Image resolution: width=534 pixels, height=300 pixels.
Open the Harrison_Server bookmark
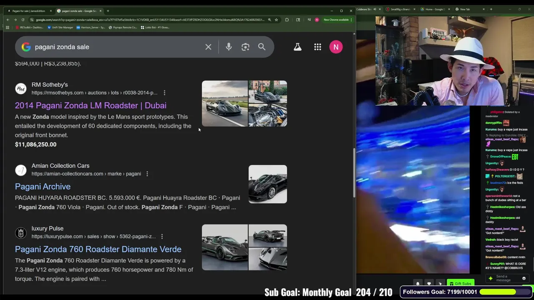[x=91, y=27]
